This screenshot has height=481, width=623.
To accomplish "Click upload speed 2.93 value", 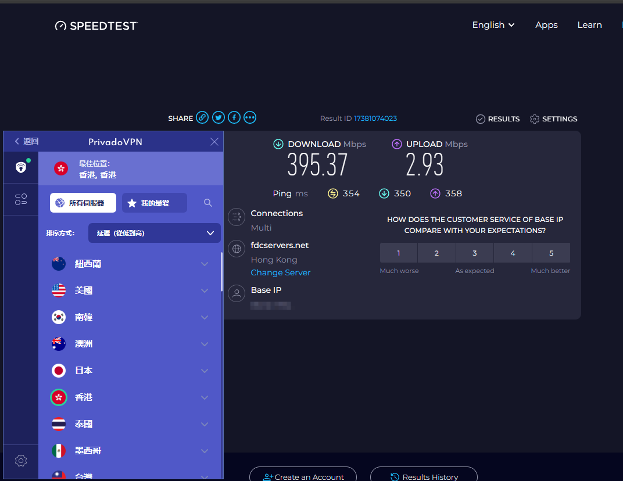I will 424,164.
